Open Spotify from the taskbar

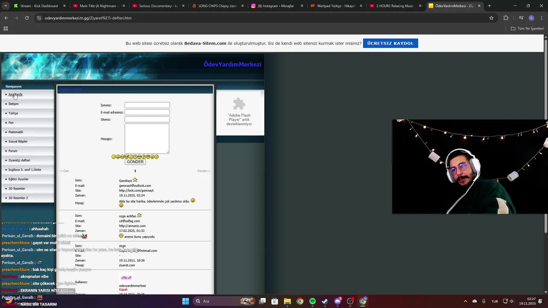[x=313, y=301]
